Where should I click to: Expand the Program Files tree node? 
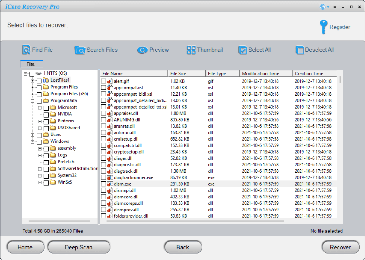pos(33,87)
